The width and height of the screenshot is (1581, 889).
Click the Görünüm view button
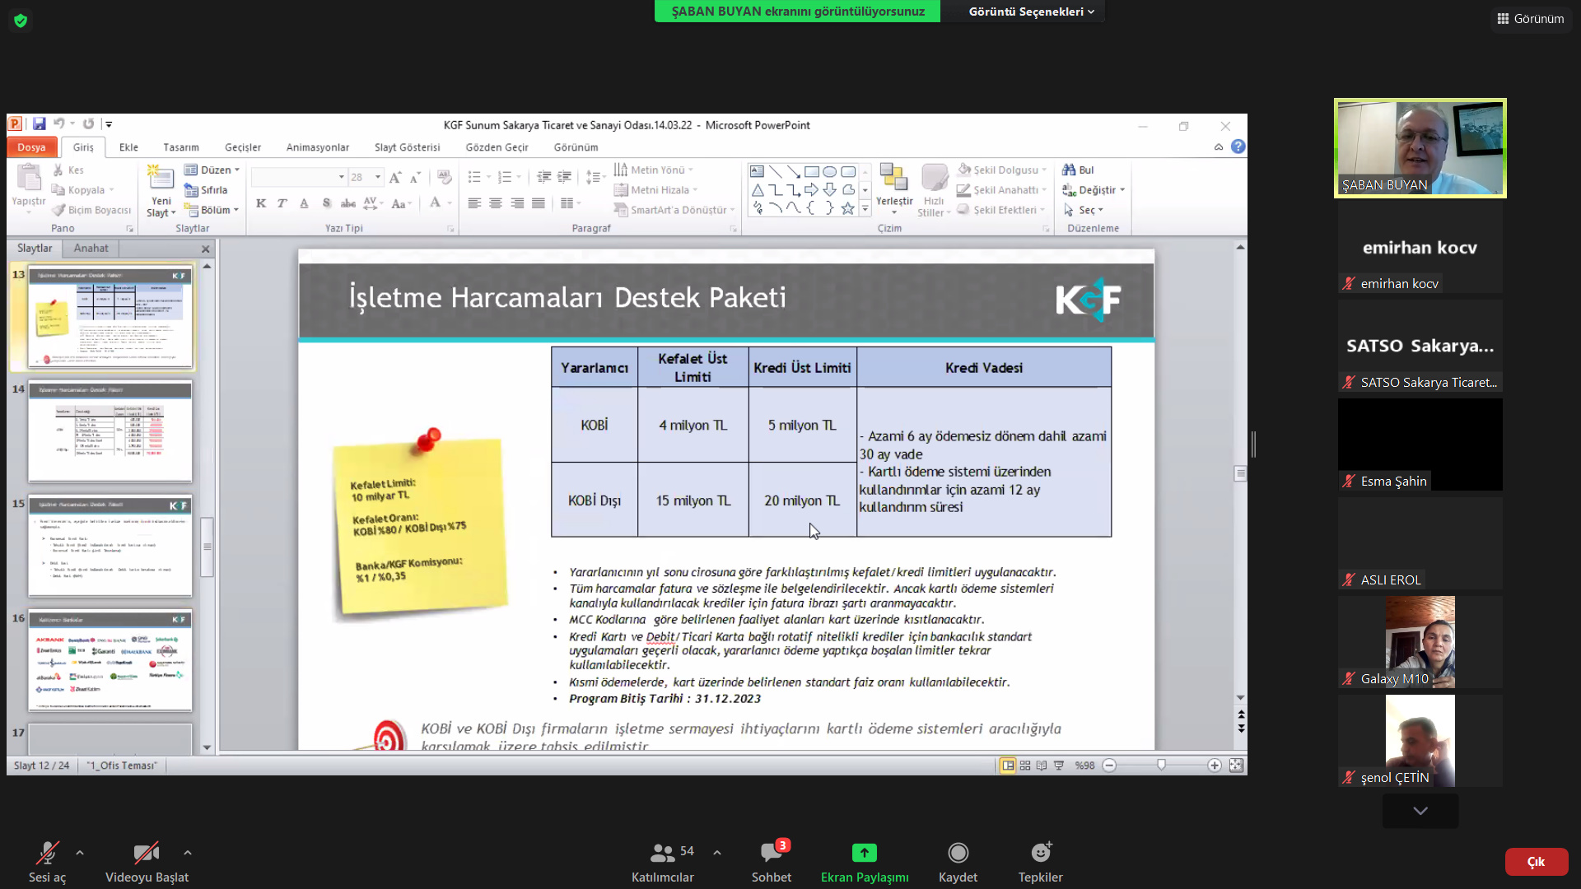pyautogui.click(x=1531, y=18)
